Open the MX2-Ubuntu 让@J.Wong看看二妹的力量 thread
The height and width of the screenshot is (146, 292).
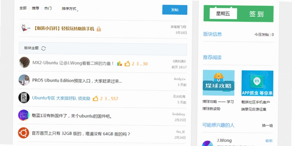tap(73, 63)
